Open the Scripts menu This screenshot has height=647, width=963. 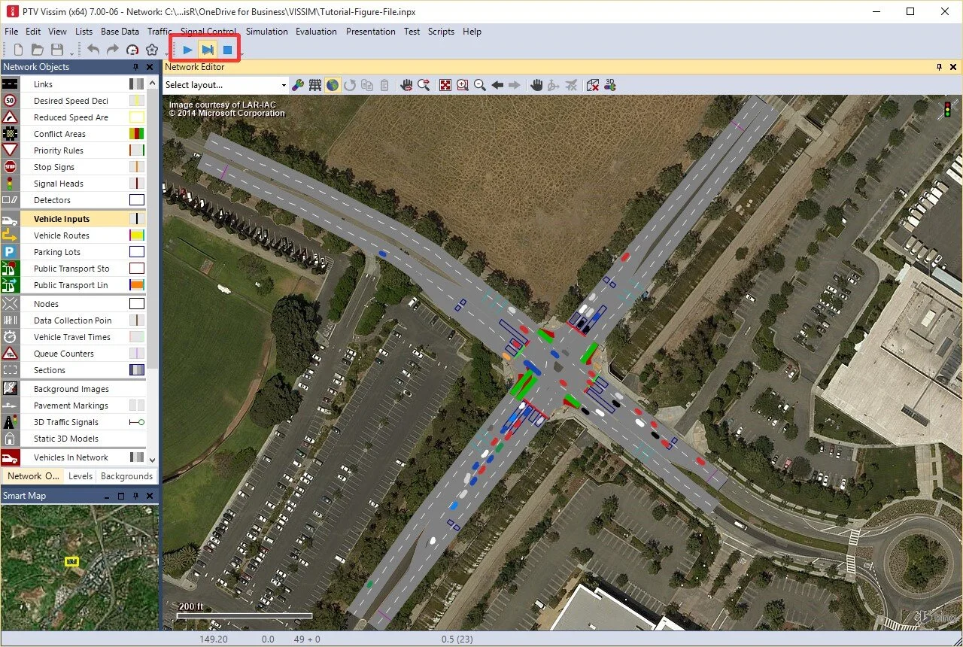click(x=441, y=32)
